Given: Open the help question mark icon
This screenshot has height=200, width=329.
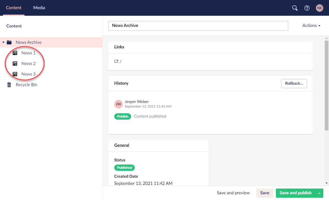Looking at the screenshot, I should click(307, 8).
